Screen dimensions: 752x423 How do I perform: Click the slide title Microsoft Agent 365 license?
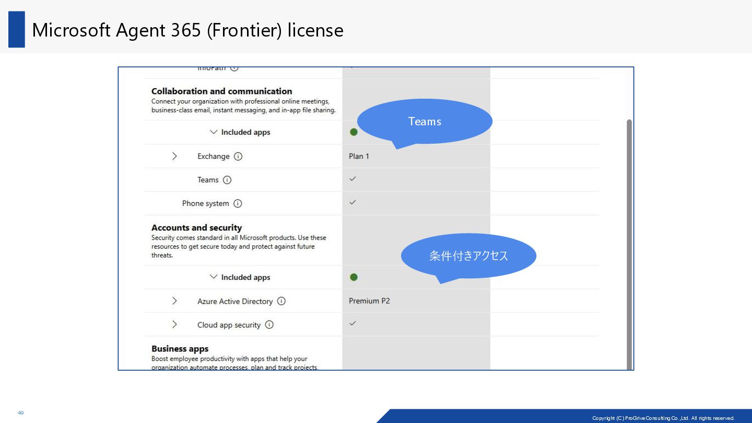[x=187, y=30]
